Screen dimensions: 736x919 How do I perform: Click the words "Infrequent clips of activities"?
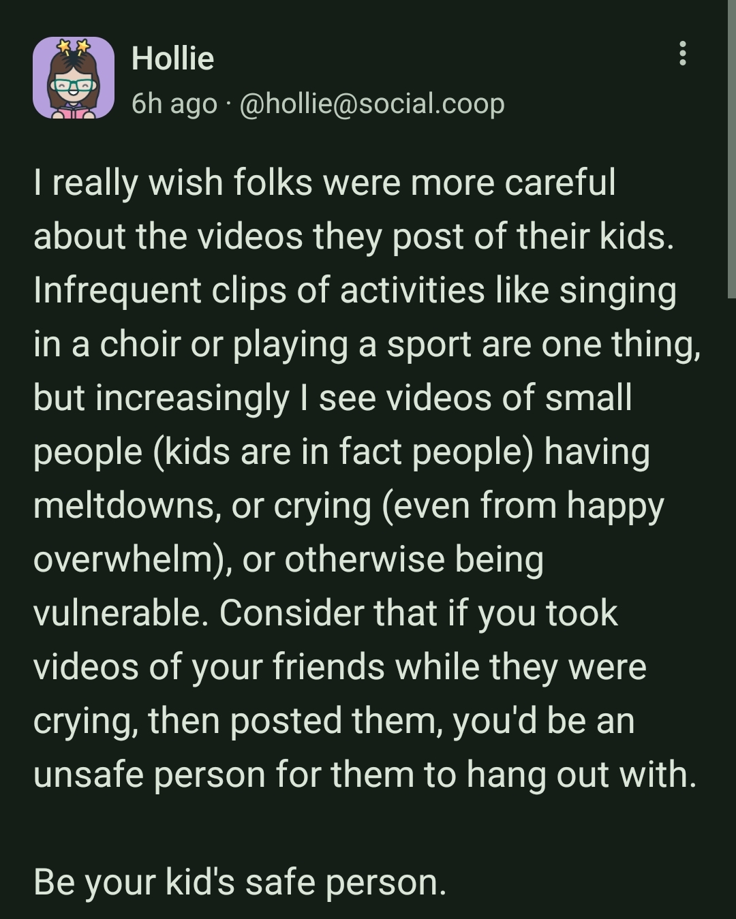(259, 290)
